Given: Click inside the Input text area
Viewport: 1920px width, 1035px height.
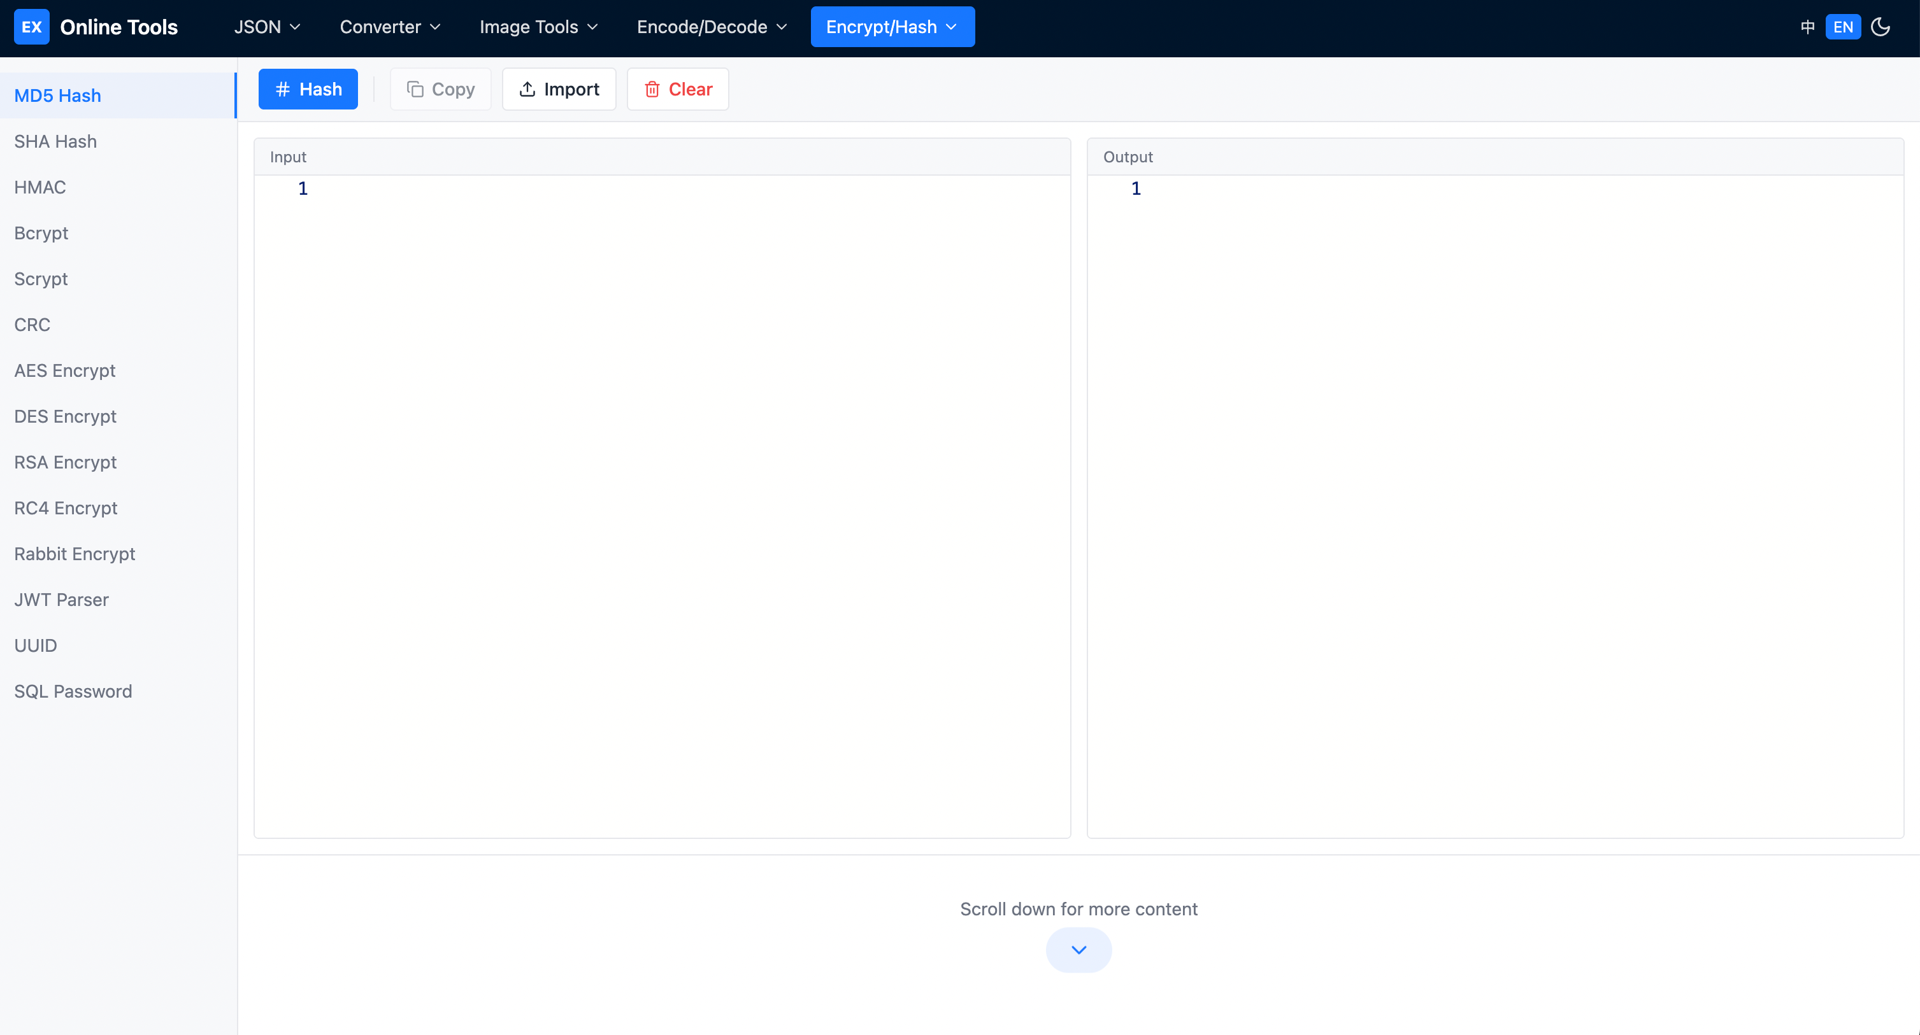Looking at the screenshot, I should click(x=662, y=447).
